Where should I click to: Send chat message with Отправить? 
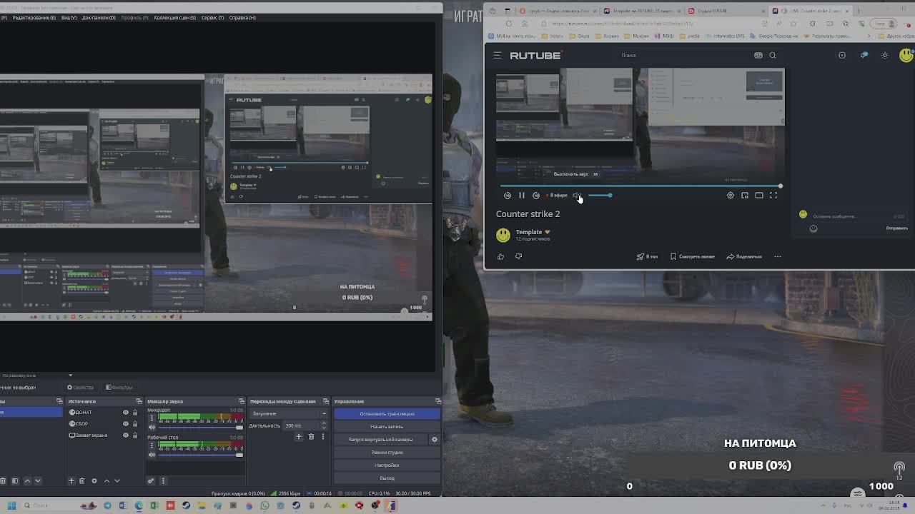tap(896, 228)
